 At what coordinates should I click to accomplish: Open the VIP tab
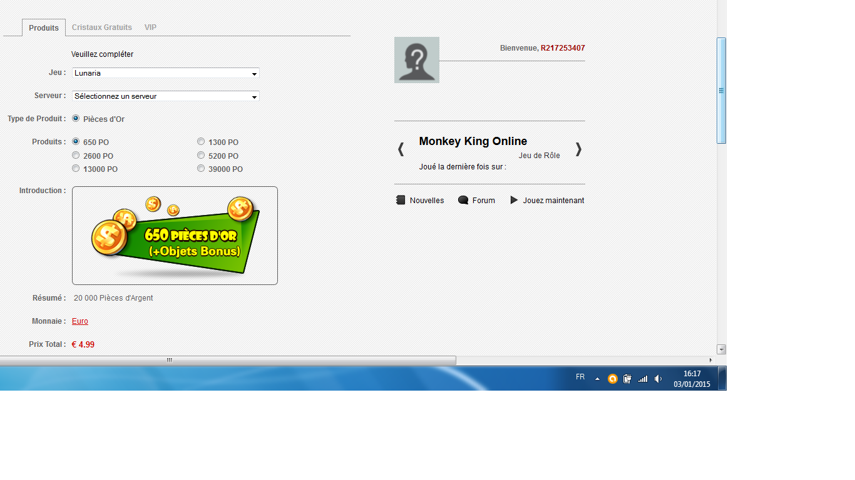150,27
